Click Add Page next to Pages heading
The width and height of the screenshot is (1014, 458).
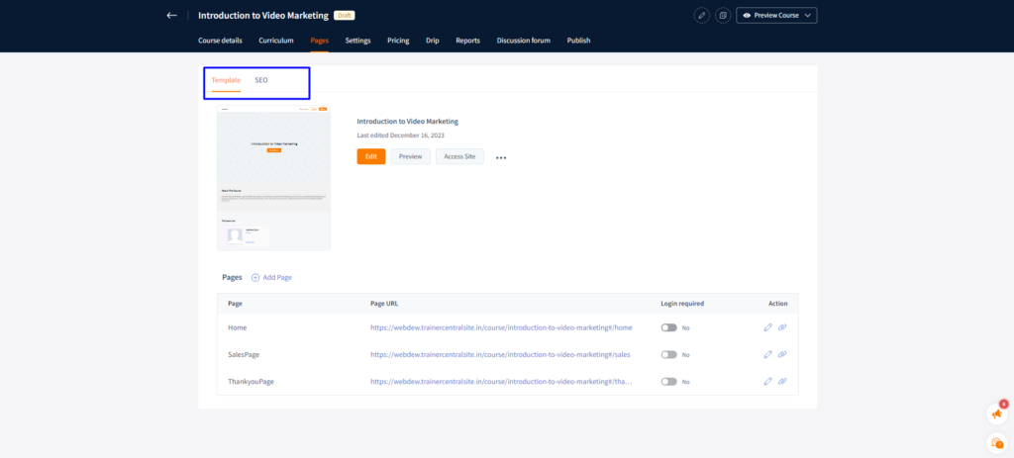[x=271, y=277]
